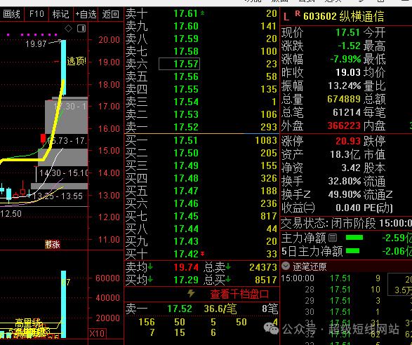Viewport: 412px width, 345px height.
Task: Click the R marker beside 603602
Action: click(298, 13)
